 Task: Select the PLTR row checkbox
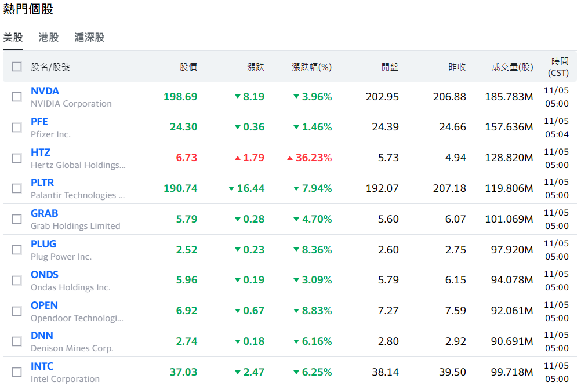pos(17,188)
